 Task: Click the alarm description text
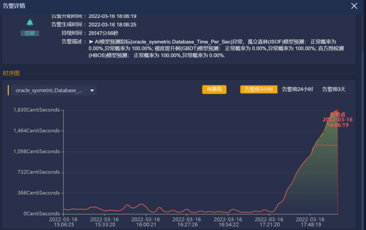point(216,49)
